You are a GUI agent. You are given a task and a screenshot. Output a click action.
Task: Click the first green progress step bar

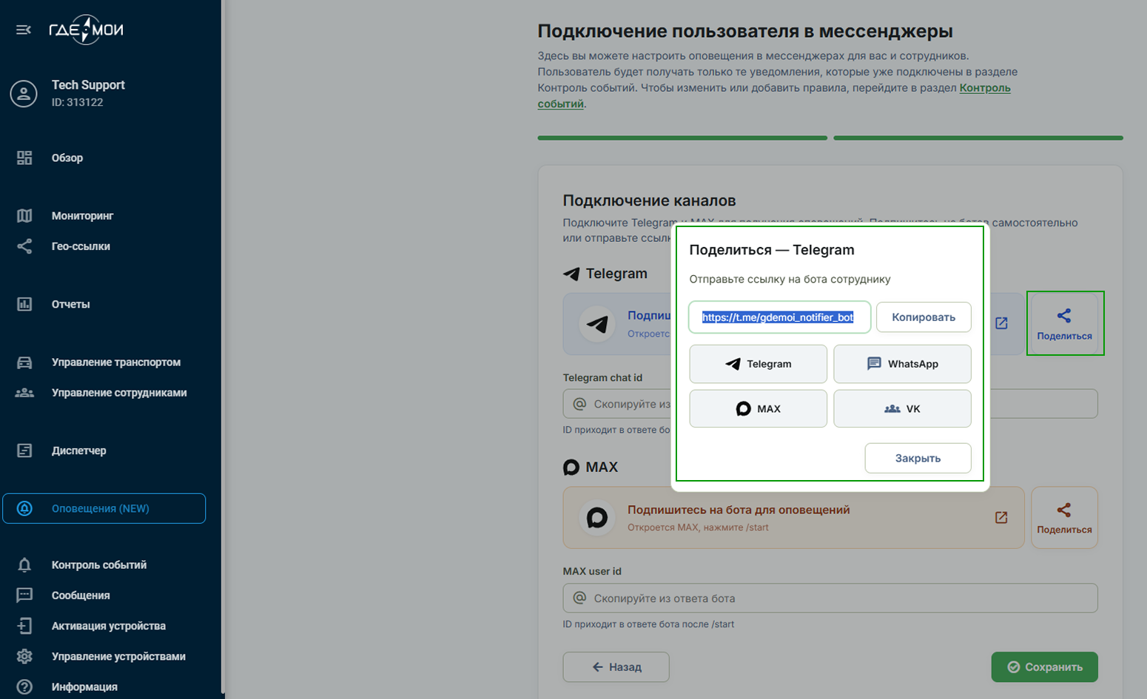(x=682, y=138)
